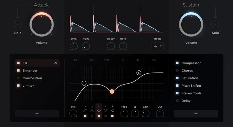
Task: Enable the Chorus effect checkbox
Action: coord(178,70)
